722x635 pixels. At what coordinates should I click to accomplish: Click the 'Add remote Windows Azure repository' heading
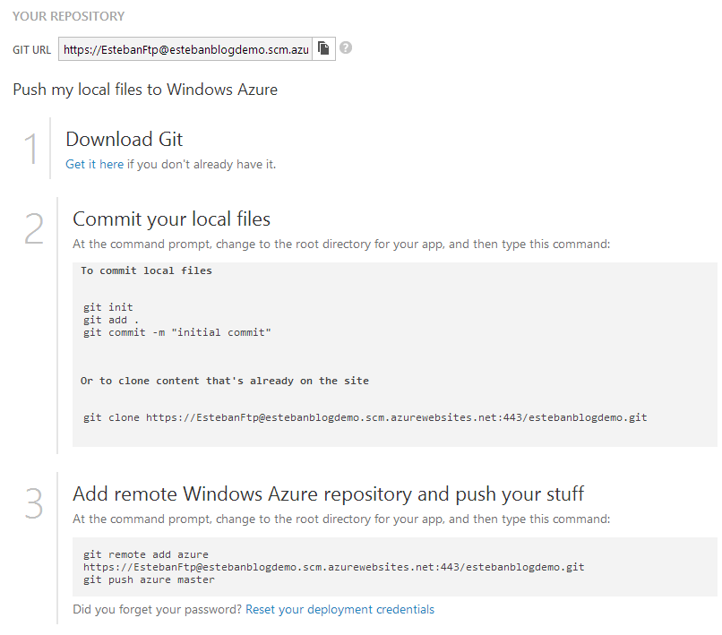tap(329, 493)
